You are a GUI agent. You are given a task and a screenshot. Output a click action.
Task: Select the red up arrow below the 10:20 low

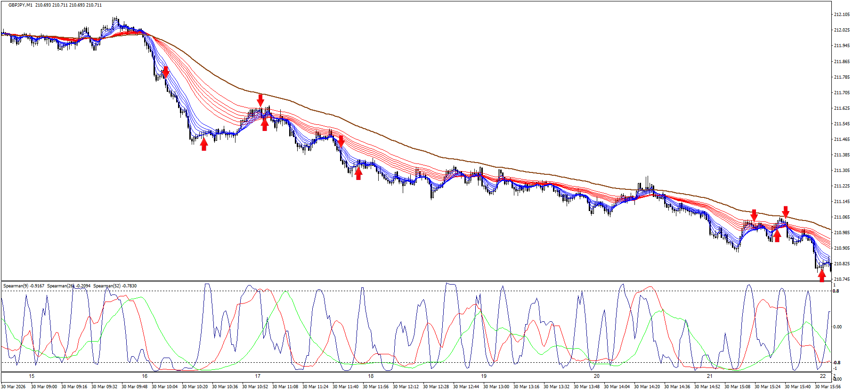(x=203, y=144)
